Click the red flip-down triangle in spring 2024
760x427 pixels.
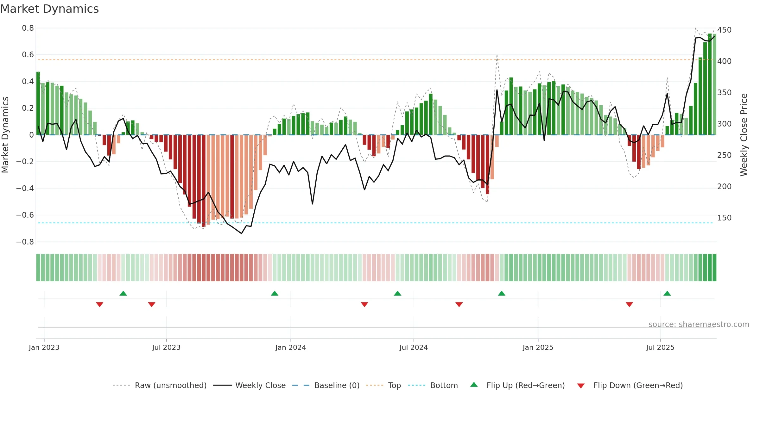[364, 304]
